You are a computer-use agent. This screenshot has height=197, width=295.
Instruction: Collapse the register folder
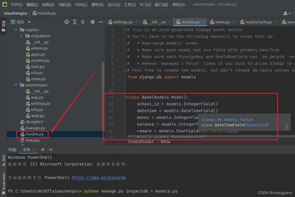pos(16,30)
